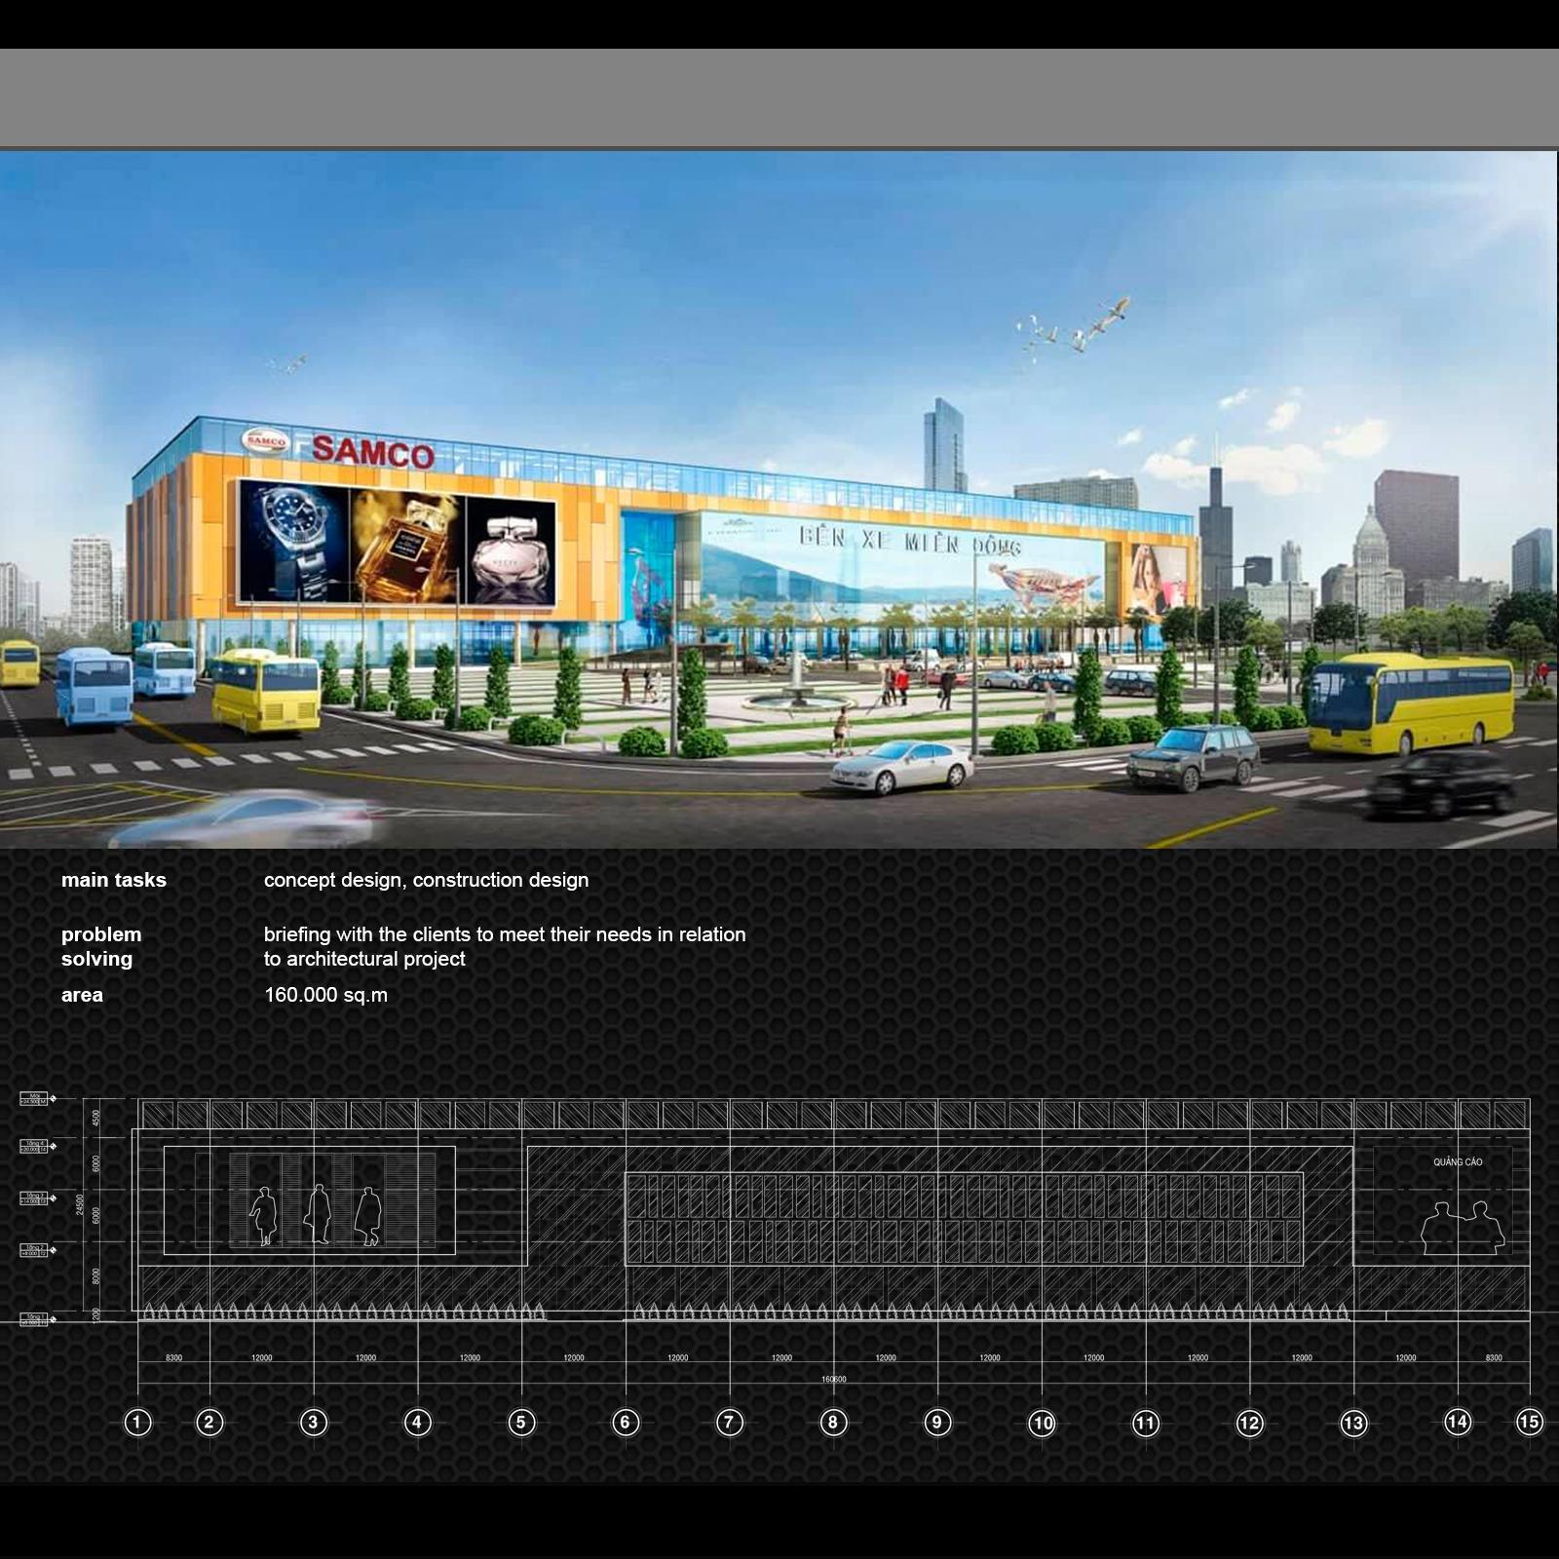
Task: Click the golden perfume bottle billboard panel
Action: click(x=407, y=548)
